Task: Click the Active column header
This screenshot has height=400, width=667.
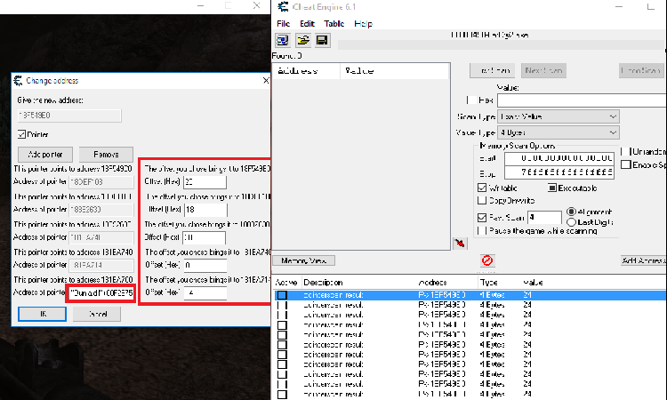Action: click(x=286, y=283)
